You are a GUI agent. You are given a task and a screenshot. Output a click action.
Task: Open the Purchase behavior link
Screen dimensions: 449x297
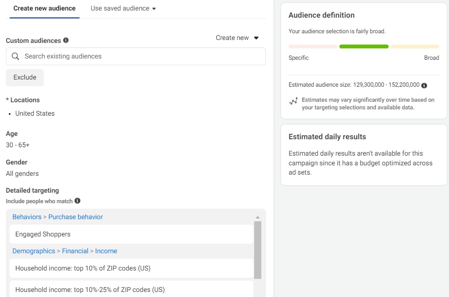tap(76, 217)
